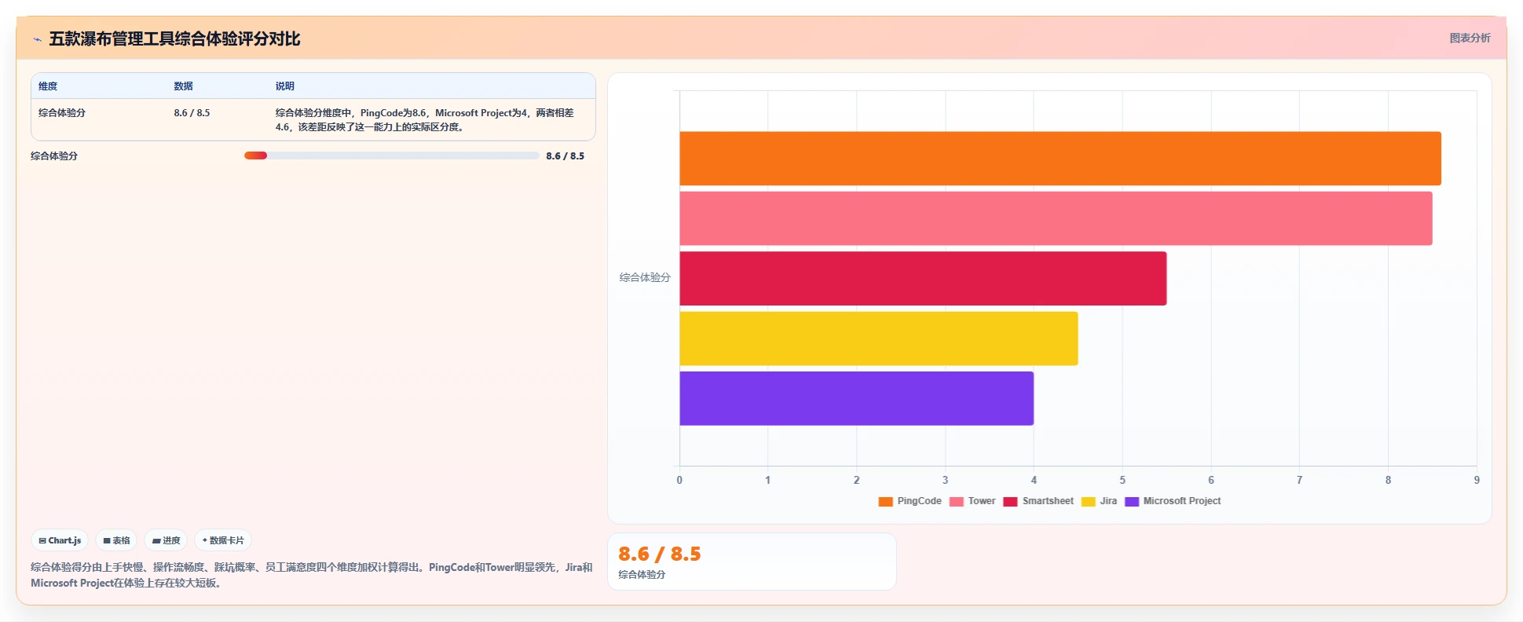Click the yellow Jira bar in chart
Image resolution: width=1523 pixels, height=622 pixels.
[879, 338]
